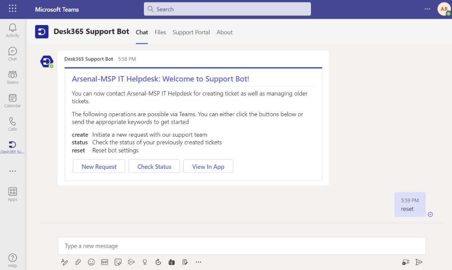
Task: Go to Calls in the left rail
Action: 12,124
